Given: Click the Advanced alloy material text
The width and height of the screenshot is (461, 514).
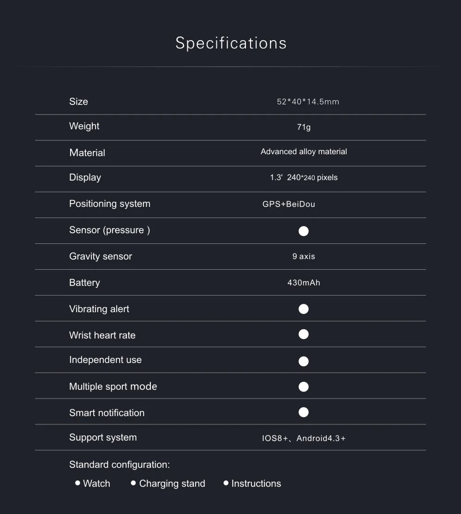Looking at the screenshot, I should pyautogui.click(x=304, y=151).
